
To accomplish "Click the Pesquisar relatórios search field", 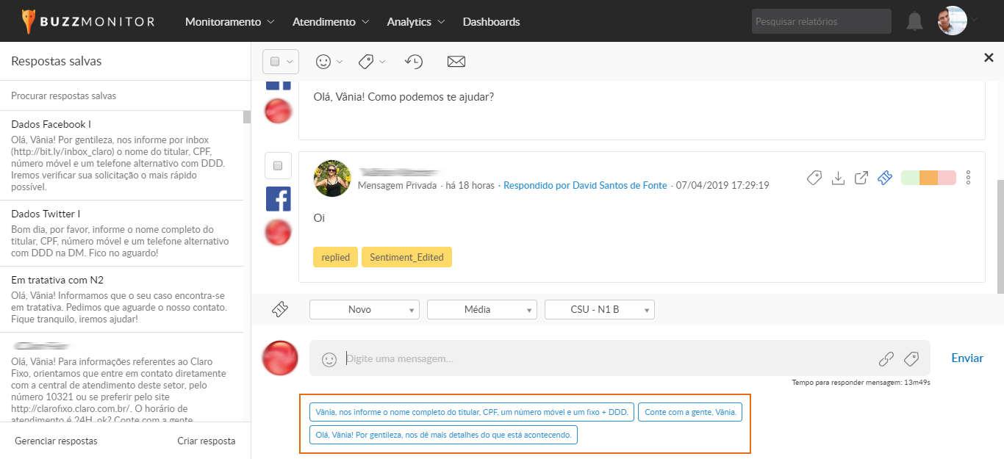I will 821,22.
